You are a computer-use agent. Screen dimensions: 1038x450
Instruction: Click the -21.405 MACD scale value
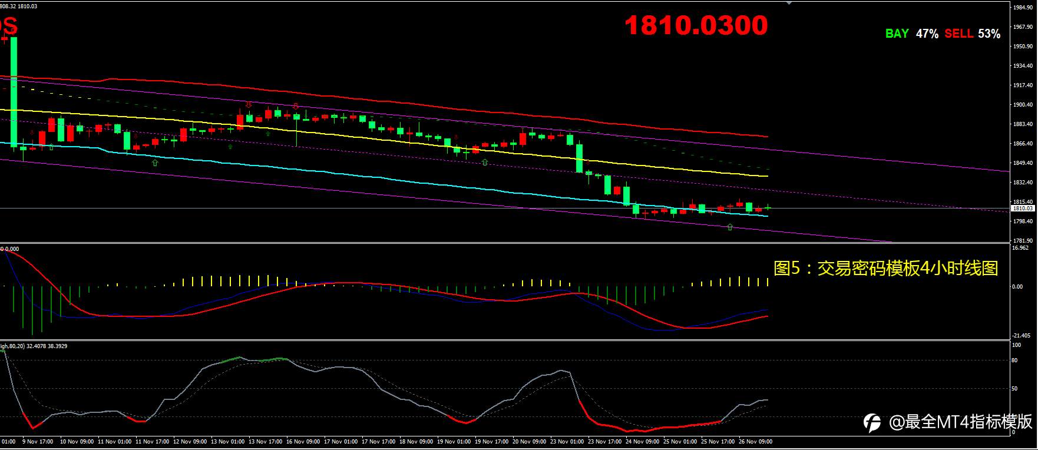pyautogui.click(x=1021, y=335)
